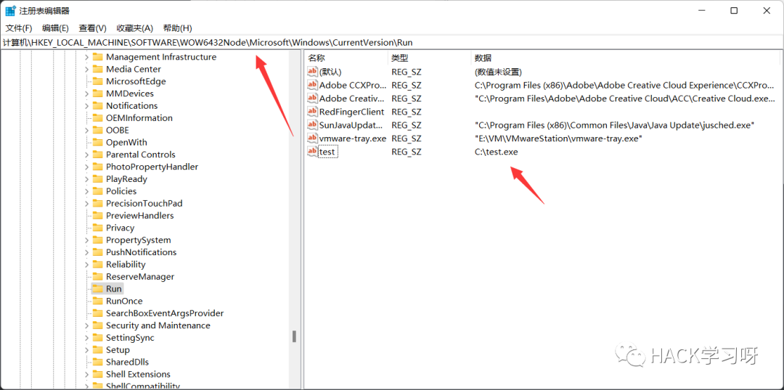Click the SharedDlls folder icon
The width and height of the screenshot is (784, 390).
click(x=97, y=362)
